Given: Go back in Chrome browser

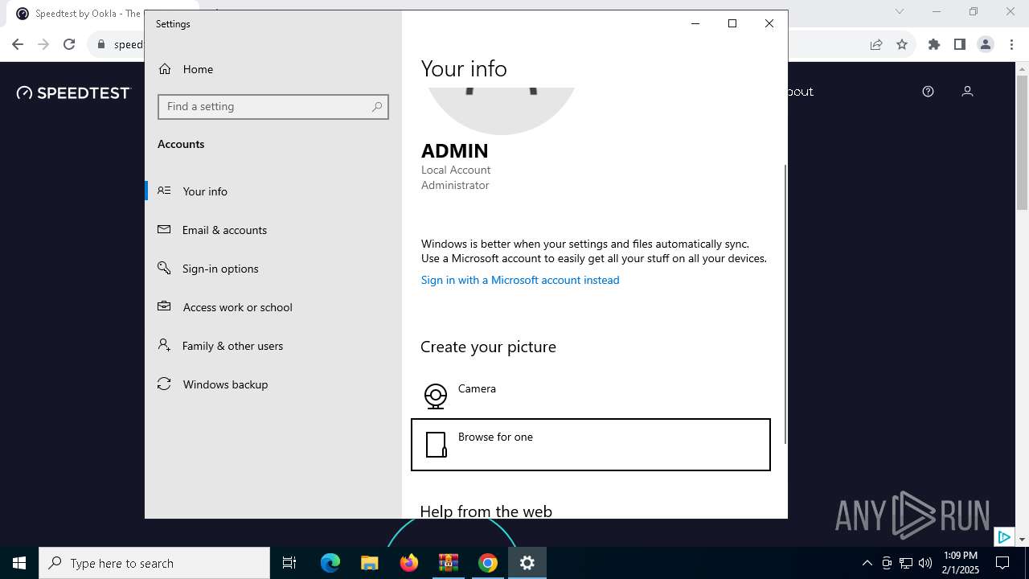Looking at the screenshot, I should pyautogui.click(x=18, y=45).
